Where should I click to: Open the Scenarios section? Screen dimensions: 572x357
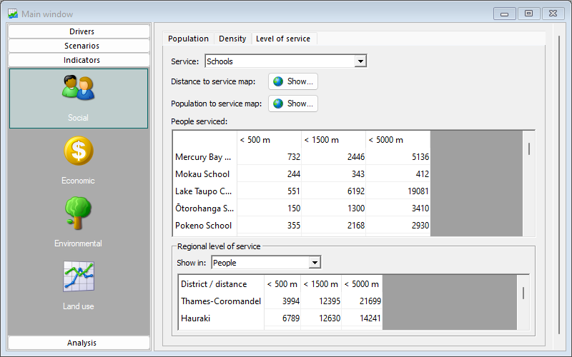[x=79, y=46]
